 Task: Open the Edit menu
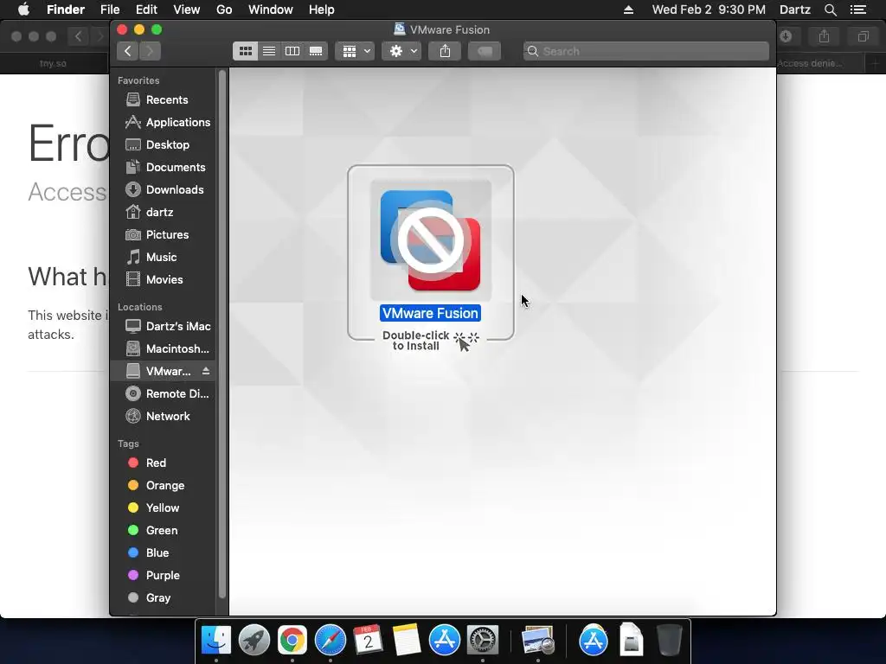[x=146, y=10]
